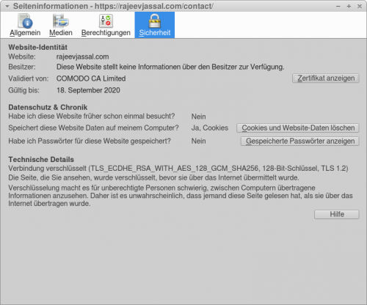This screenshot has height=305, width=367.
Task: Open the Allgemein info icon tab
Action: tap(25, 21)
